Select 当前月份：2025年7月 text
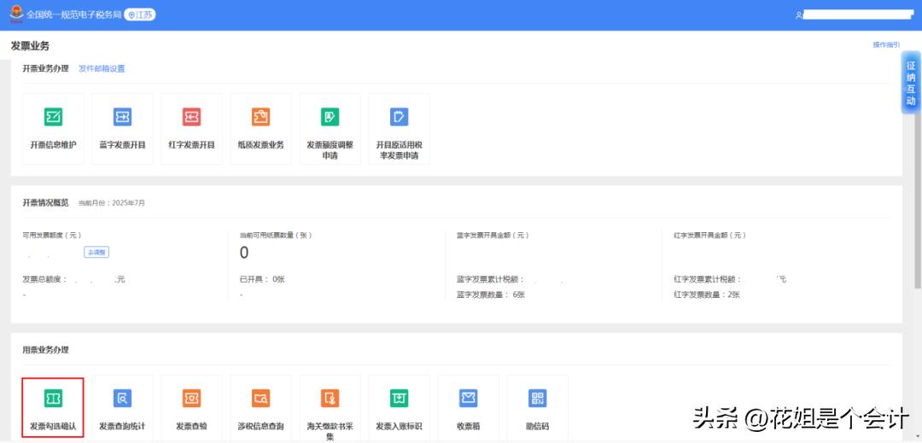Screen dimensions: 922x443 point(112,203)
